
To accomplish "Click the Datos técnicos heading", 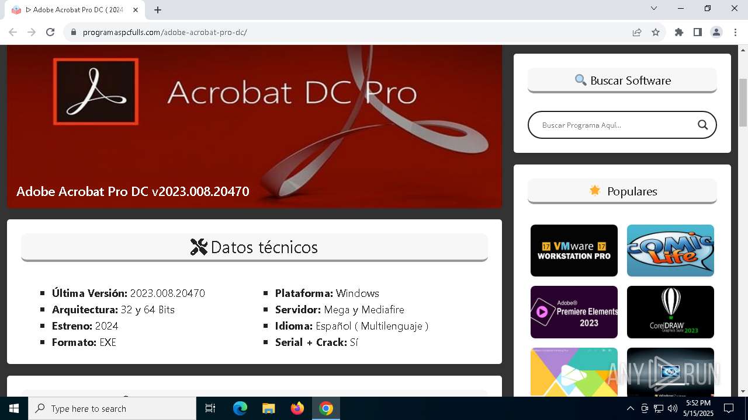I will pos(254,247).
